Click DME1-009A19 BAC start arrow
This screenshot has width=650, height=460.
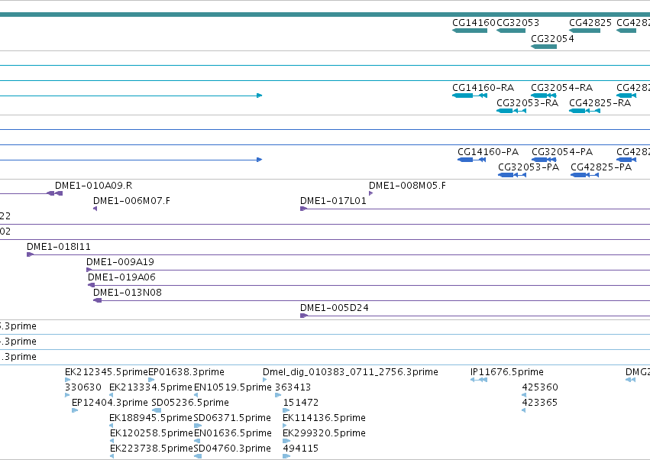point(89,270)
